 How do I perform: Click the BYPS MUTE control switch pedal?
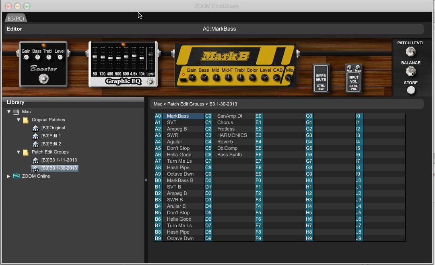321,79
